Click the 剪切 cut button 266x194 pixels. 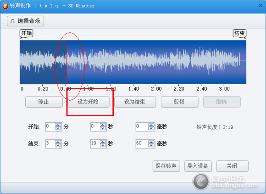tap(179, 102)
